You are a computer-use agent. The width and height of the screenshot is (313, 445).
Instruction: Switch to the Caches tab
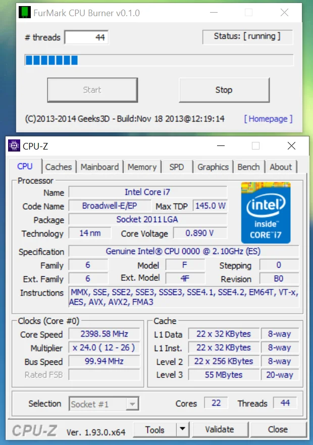coord(59,167)
